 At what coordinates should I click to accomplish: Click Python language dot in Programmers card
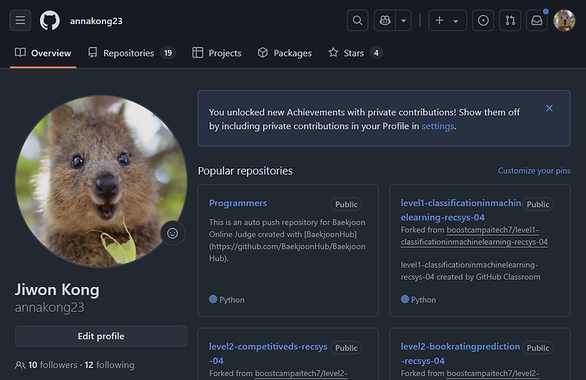point(213,299)
